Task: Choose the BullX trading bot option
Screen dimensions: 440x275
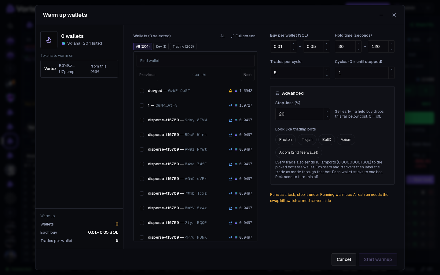Action: (327, 140)
